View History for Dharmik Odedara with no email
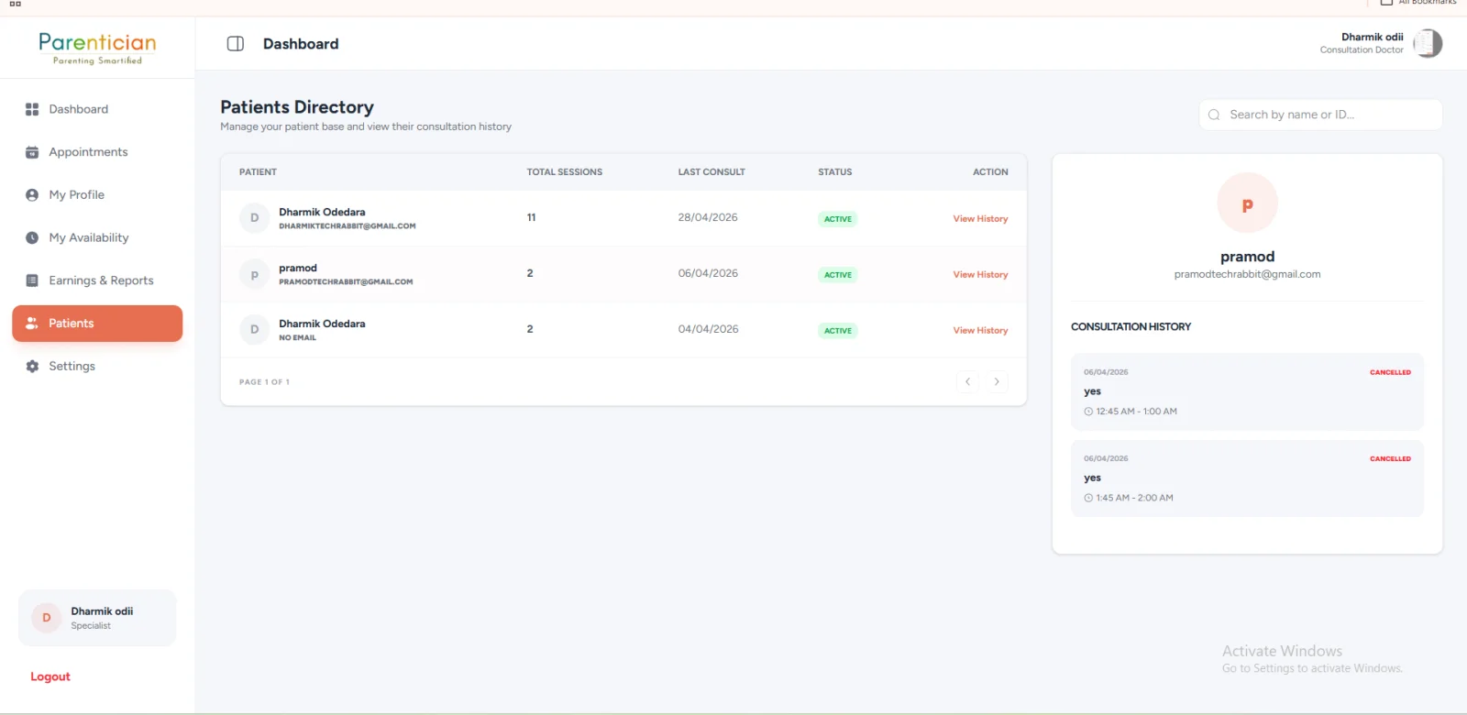1467x715 pixels. [x=980, y=331]
